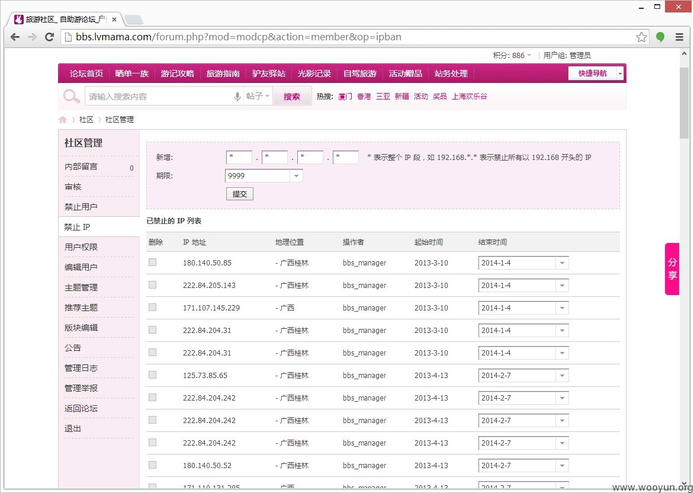This screenshot has width=694, height=493.
Task: Open the 自驾旅游 nav item
Action: pyautogui.click(x=360, y=73)
